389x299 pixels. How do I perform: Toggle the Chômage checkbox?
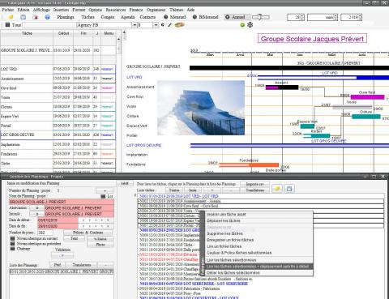coord(12,248)
